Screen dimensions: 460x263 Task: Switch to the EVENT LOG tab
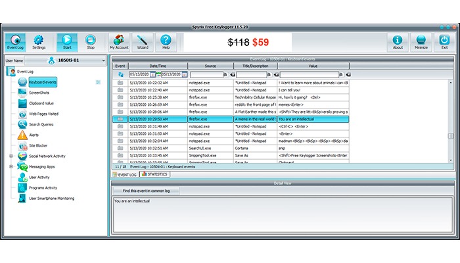click(125, 175)
